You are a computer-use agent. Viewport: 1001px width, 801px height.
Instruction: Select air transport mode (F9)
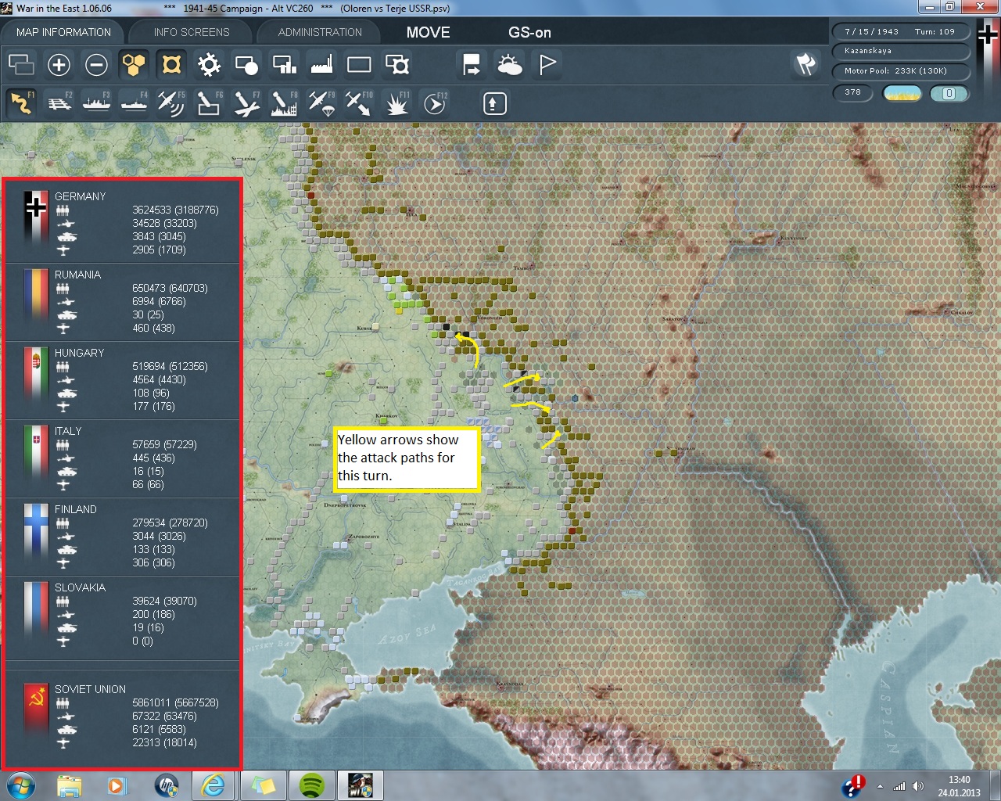point(321,103)
